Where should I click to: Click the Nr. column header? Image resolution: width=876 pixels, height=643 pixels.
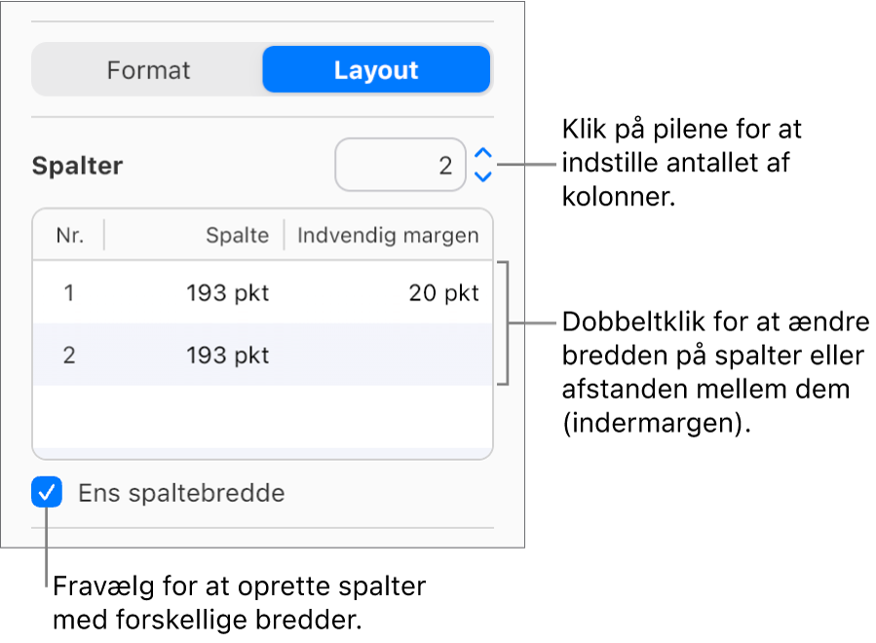[68, 235]
